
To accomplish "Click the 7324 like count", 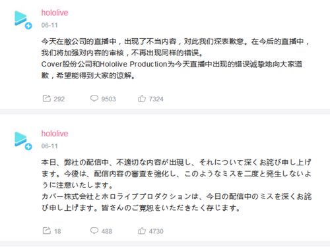I will click(x=156, y=99).
